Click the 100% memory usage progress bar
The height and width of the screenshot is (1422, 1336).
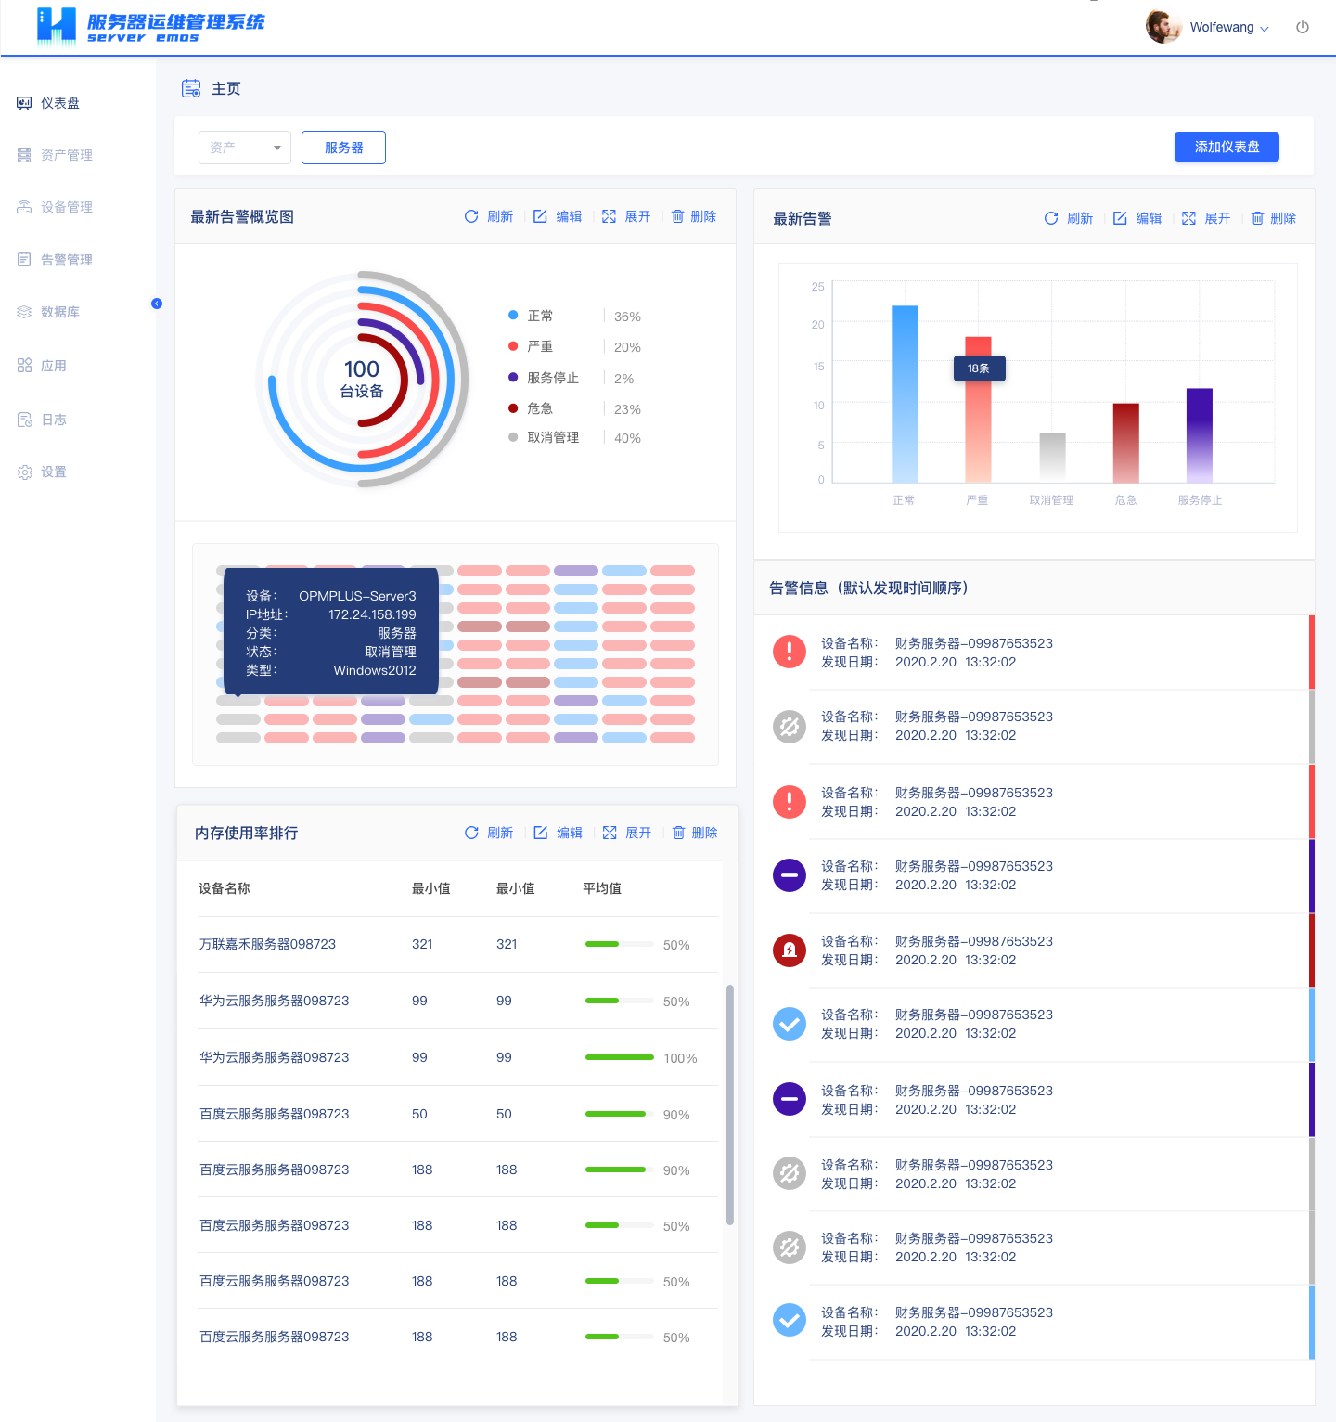point(619,1057)
